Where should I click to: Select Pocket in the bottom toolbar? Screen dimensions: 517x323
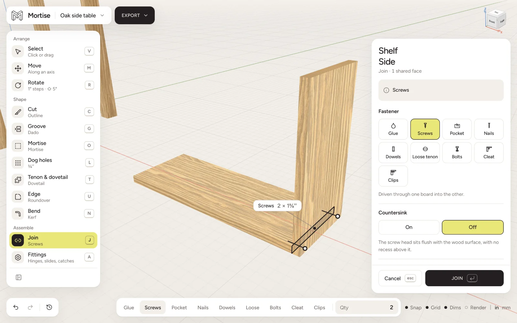pyautogui.click(x=179, y=307)
